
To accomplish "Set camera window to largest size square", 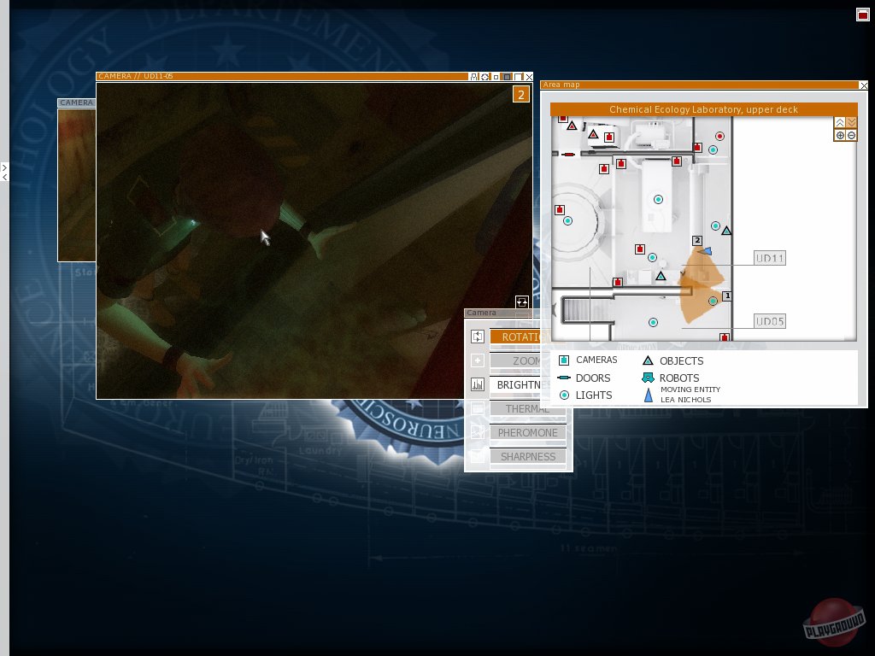I will (x=519, y=76).
